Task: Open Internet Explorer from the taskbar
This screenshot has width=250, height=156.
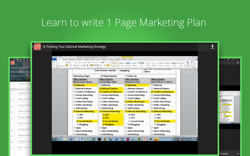Action: coord(59,139)
